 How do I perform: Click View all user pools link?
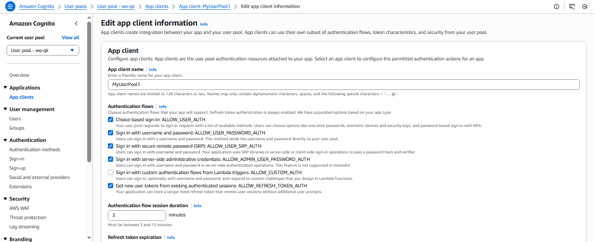click(x=70, y=37)
